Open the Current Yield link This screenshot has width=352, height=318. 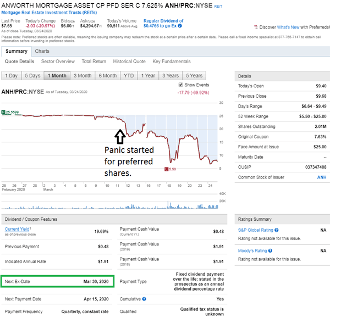click(x=18, y=229)
